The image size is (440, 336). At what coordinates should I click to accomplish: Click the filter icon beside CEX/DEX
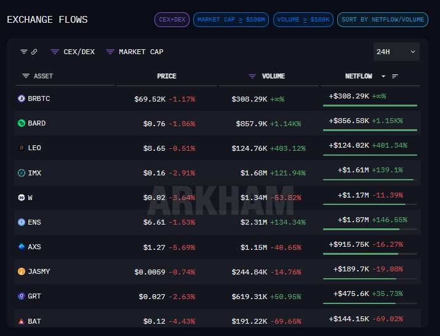[x=55, y=52]
